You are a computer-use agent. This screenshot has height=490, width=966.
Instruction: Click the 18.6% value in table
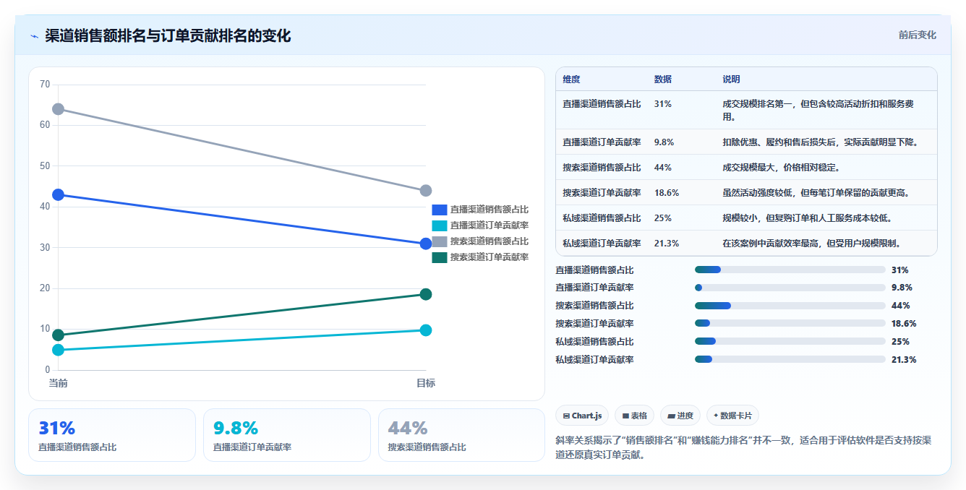666,193
